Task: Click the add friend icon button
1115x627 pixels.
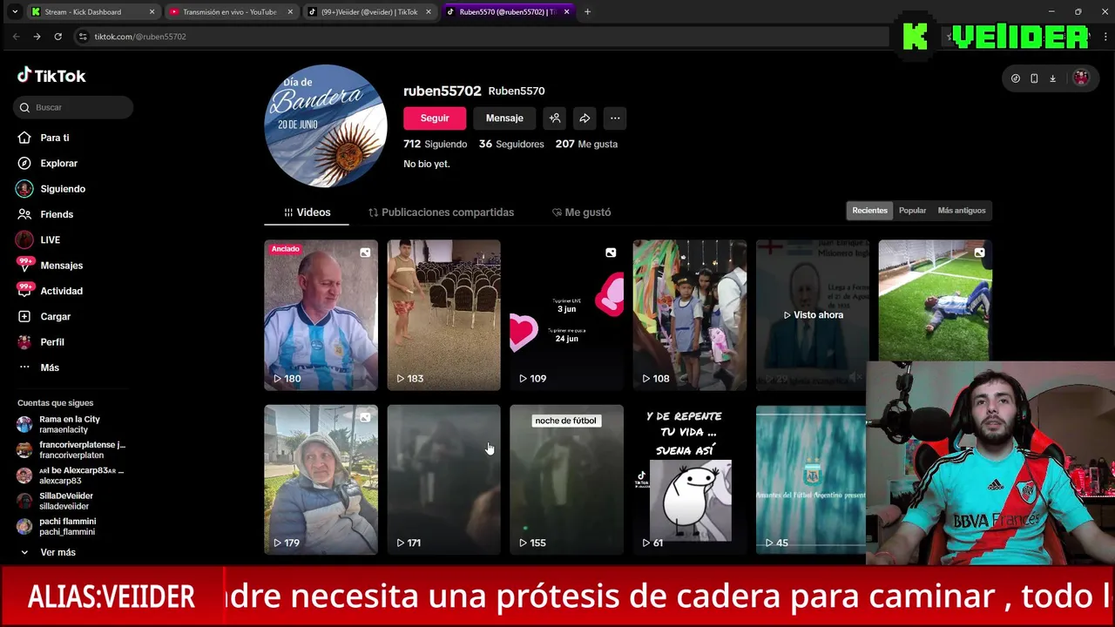Action: 555,118
